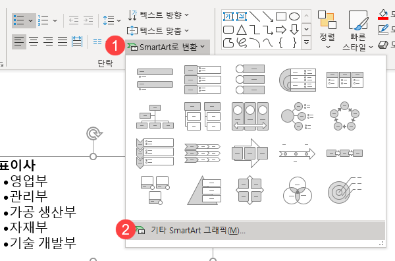Select the isosceles triangle shape

coord(242,30)
